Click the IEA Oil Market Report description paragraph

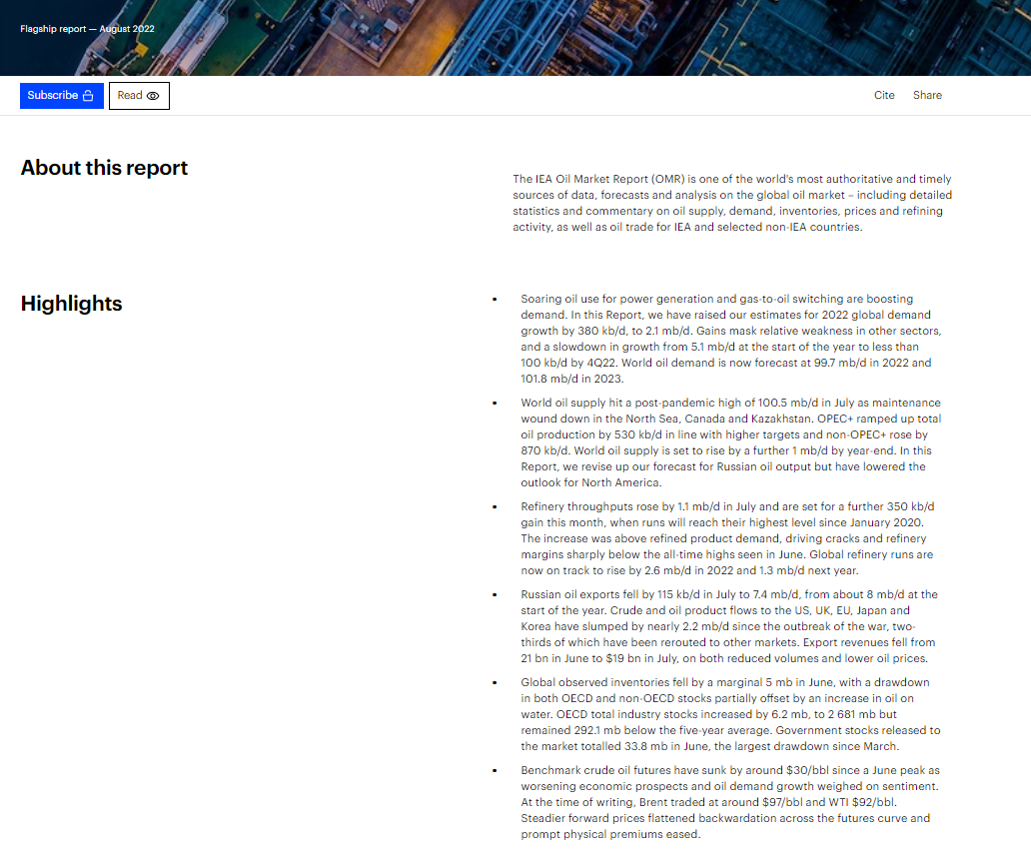point(732,203)
